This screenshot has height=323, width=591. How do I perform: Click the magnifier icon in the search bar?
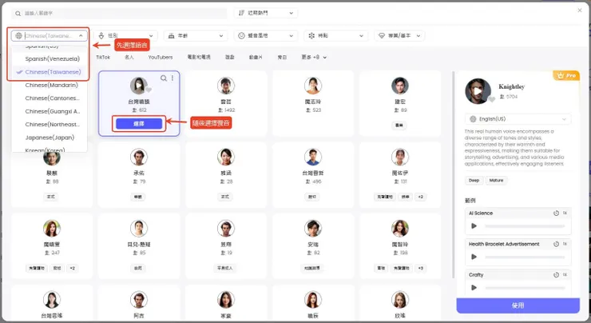[x=18, y=14]
